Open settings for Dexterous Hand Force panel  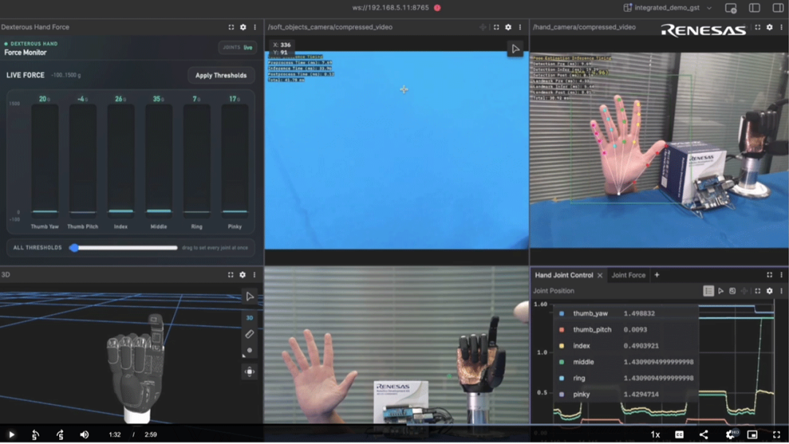pos(243,27)
